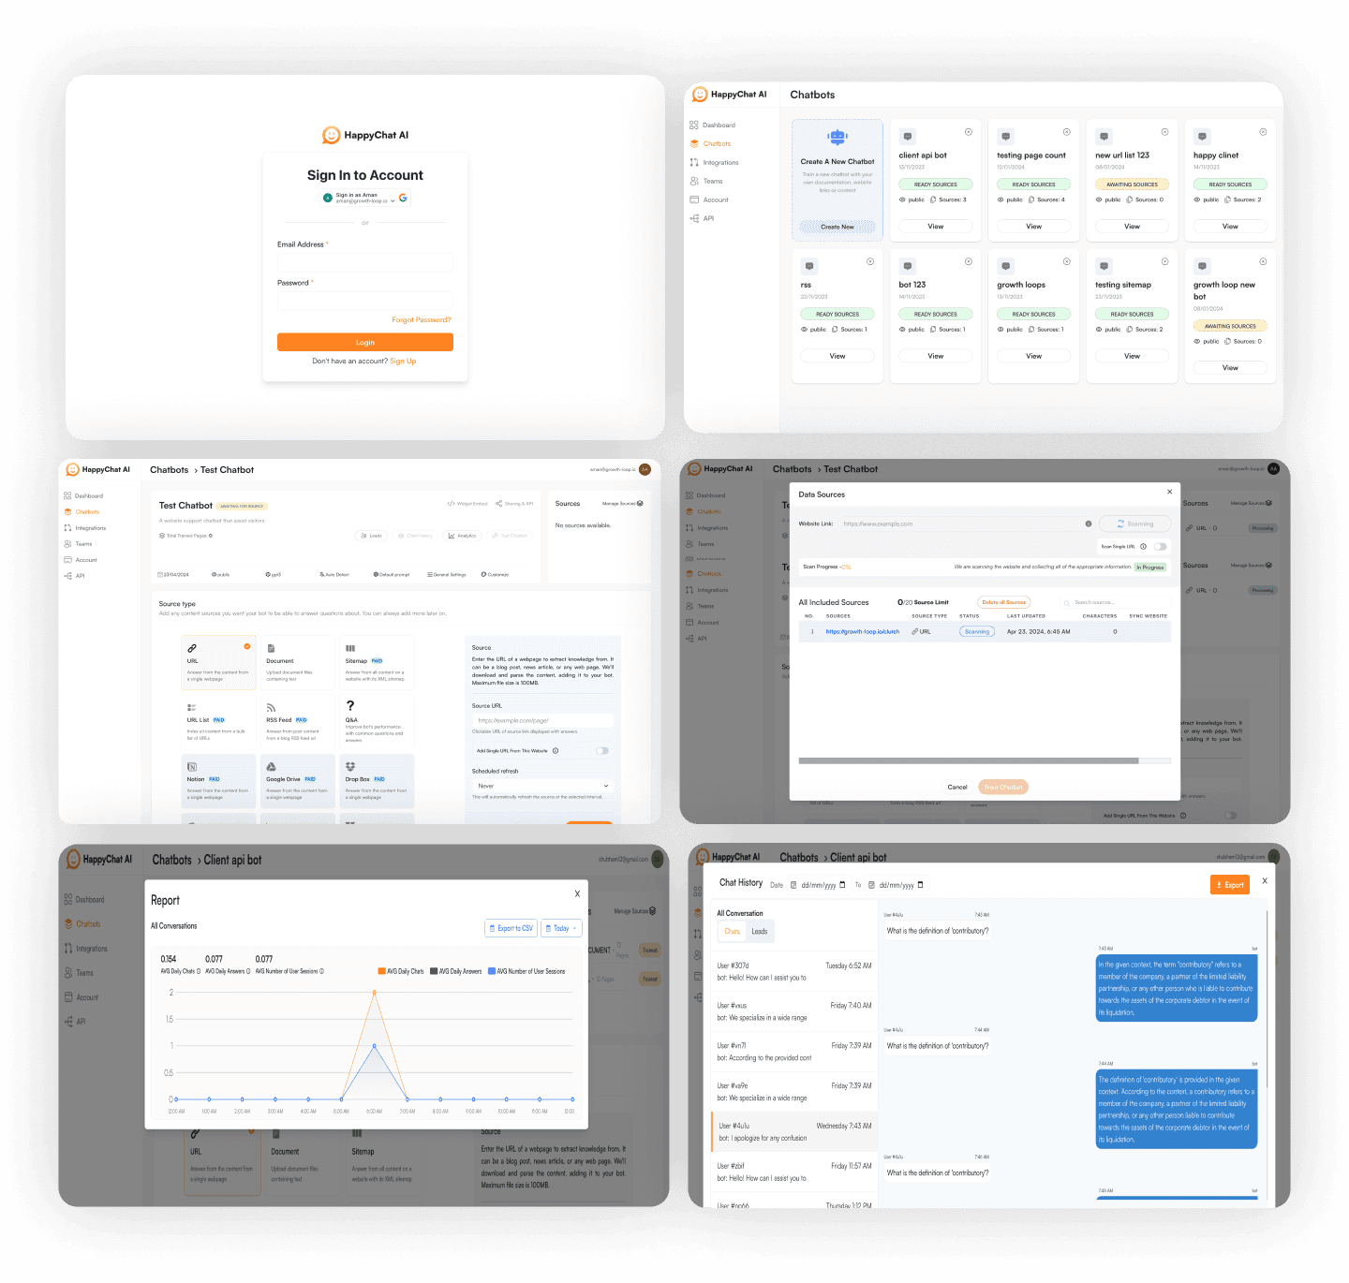Screen dimensions: 1349x1283
Task: Click Create New chatbot button
Action: click(x=838, y=227)
